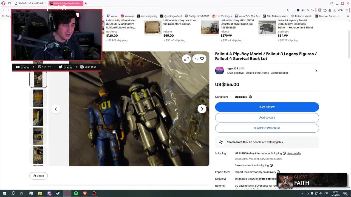Click the Contact seller link
This screenshot has height=197, width=351.
pos(279,73)
